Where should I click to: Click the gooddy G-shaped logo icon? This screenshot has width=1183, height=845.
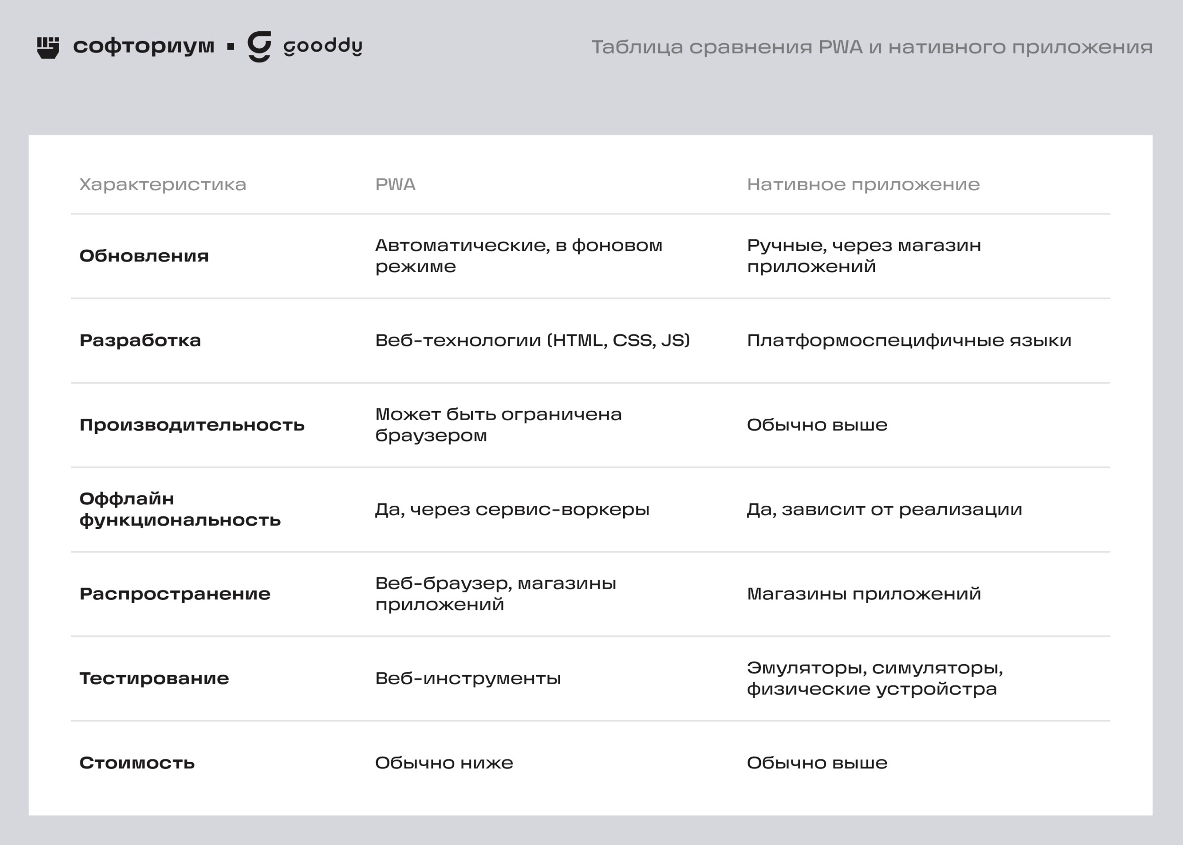point(259,46)
